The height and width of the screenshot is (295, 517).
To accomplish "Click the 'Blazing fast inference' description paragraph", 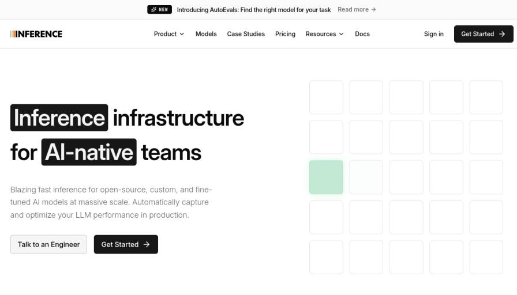I will coord(111,202).
